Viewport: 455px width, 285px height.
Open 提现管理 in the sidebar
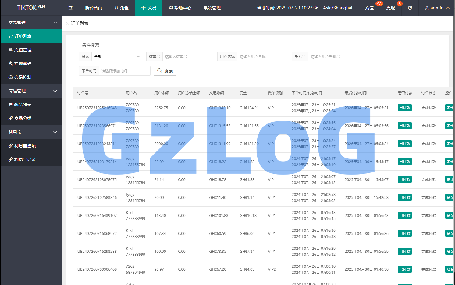(31, 64)
